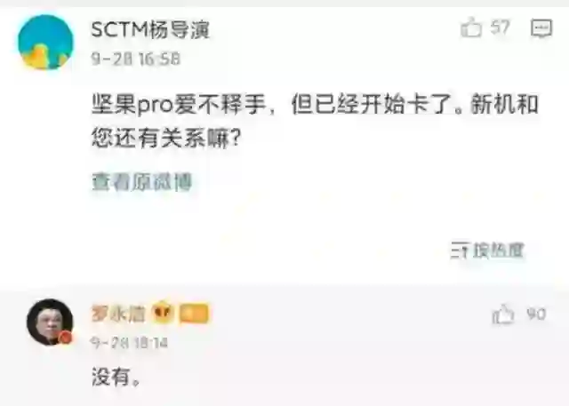The width and height of the screenshot is (569, 406).
Task: Open the 罗永浩 username link
Action: click(118, 314)
